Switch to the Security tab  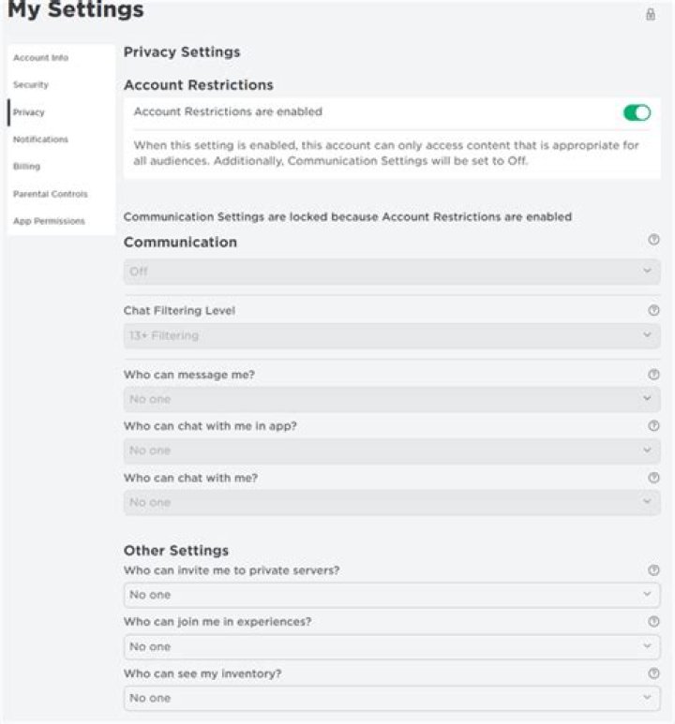[x=31, y=85]
